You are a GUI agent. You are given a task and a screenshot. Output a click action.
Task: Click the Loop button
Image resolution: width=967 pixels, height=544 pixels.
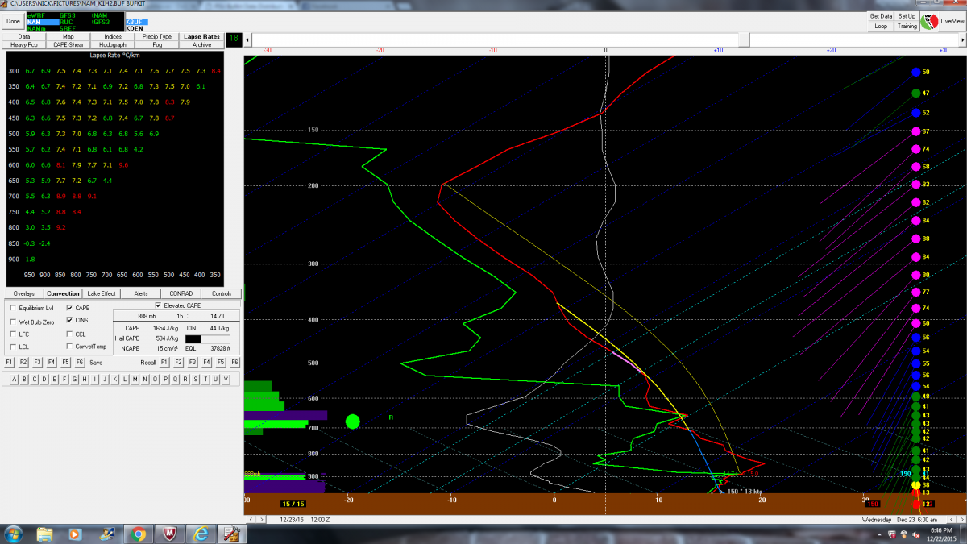coord(881,26)
